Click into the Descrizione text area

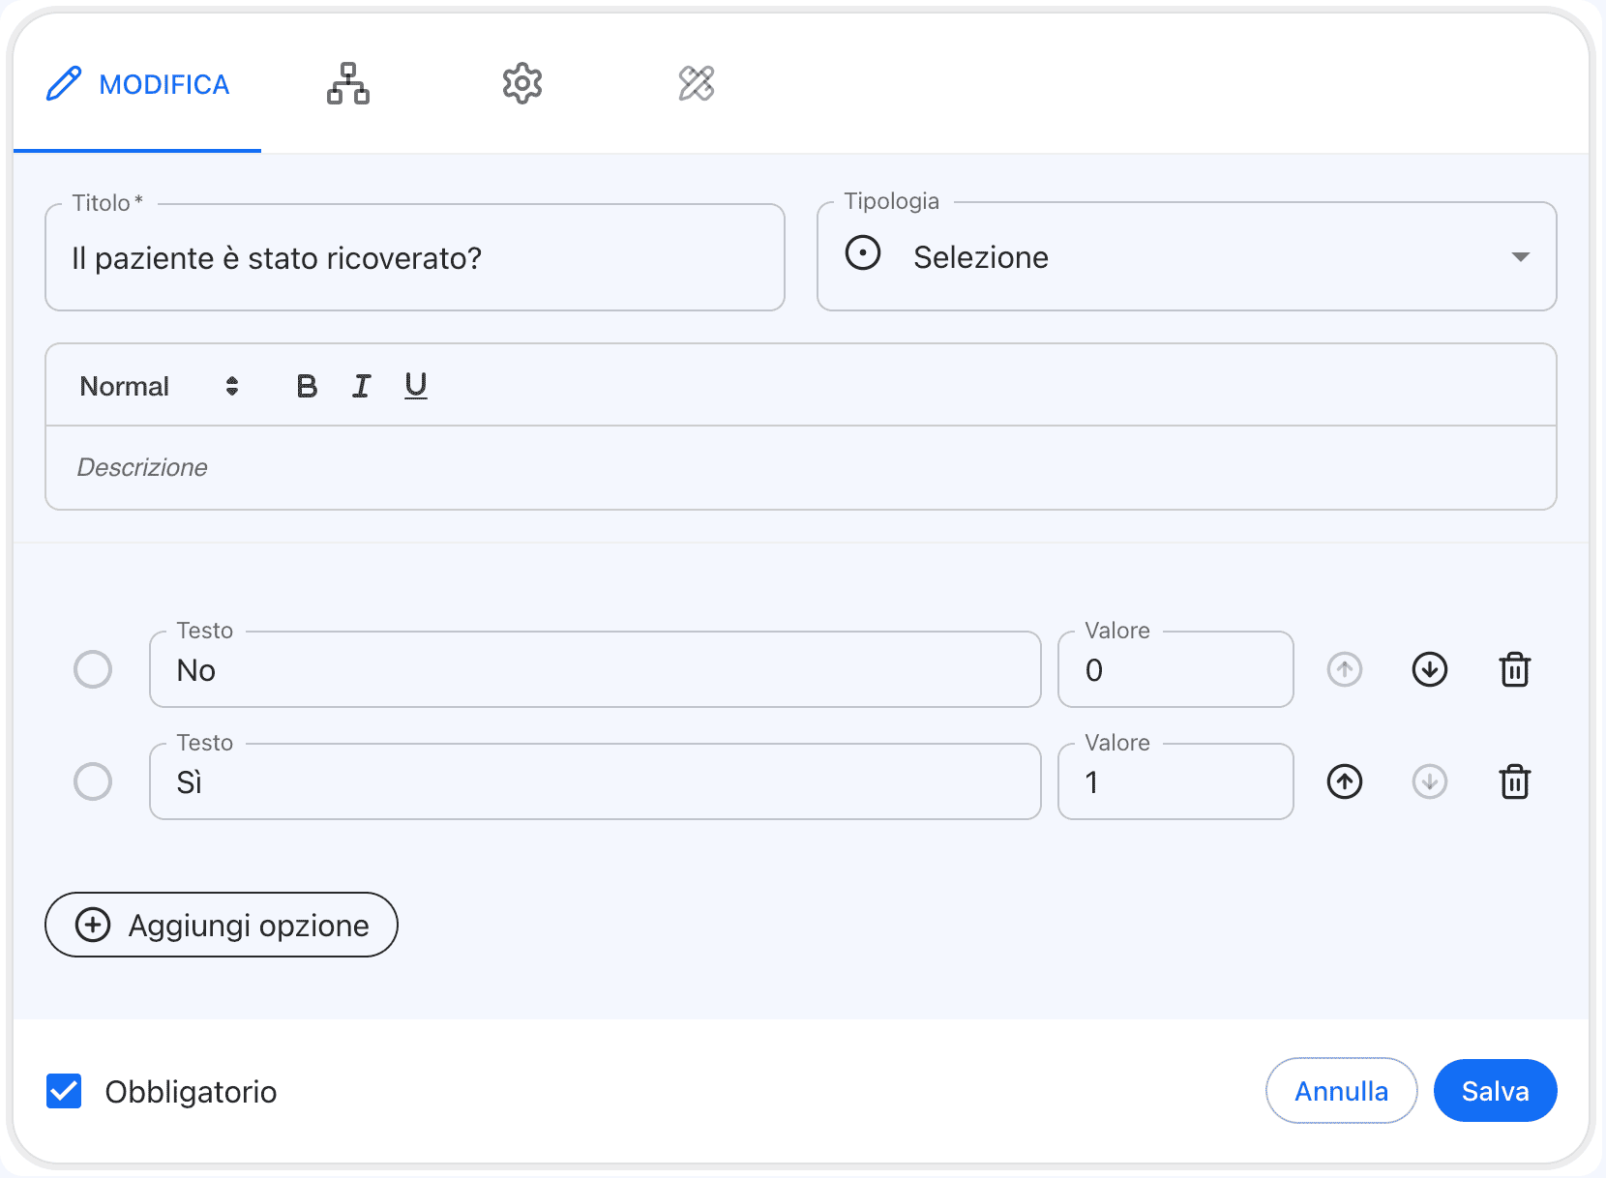coord(801,467)
